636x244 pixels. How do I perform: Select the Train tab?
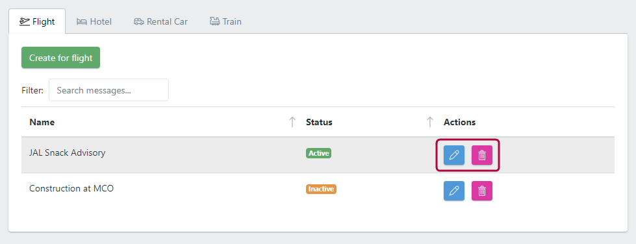(x=225, y=21)
